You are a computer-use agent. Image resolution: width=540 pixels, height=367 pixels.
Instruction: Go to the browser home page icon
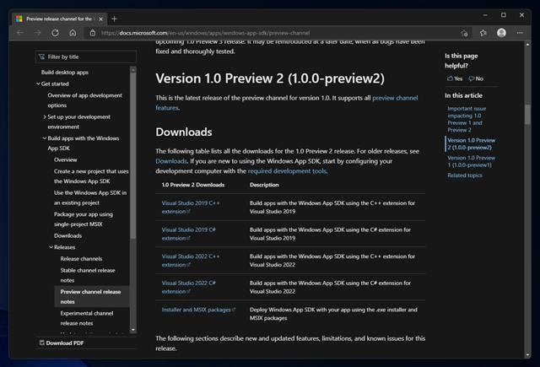73,33
